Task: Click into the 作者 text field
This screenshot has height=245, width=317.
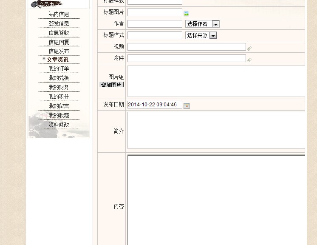Action: click(x=155, y=24)
